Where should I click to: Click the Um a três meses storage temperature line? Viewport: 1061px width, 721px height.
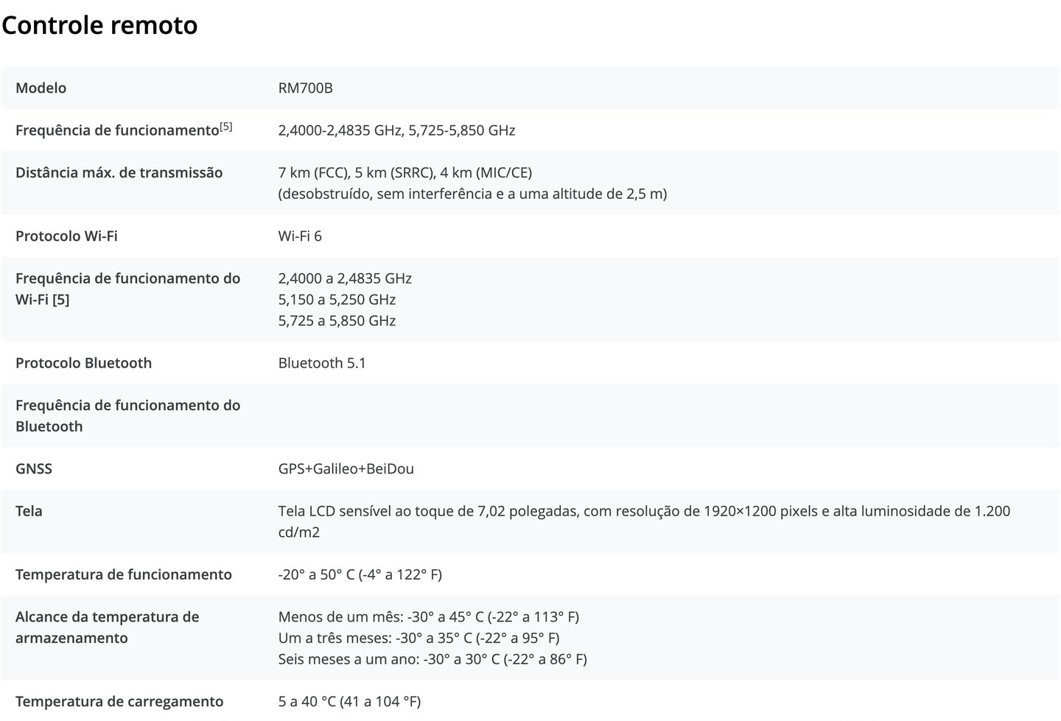click(419, 638)
